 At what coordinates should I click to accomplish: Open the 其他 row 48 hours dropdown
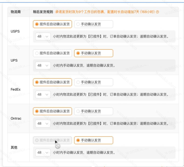coord(43,153)
